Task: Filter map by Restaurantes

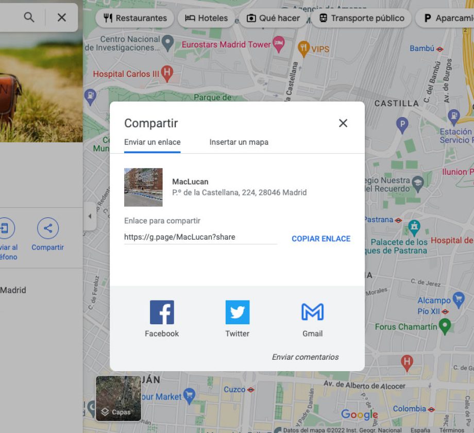Action: tap(135, 18)
